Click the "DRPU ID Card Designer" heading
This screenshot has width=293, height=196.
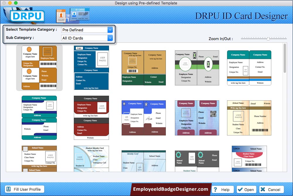tap(241, 16)
